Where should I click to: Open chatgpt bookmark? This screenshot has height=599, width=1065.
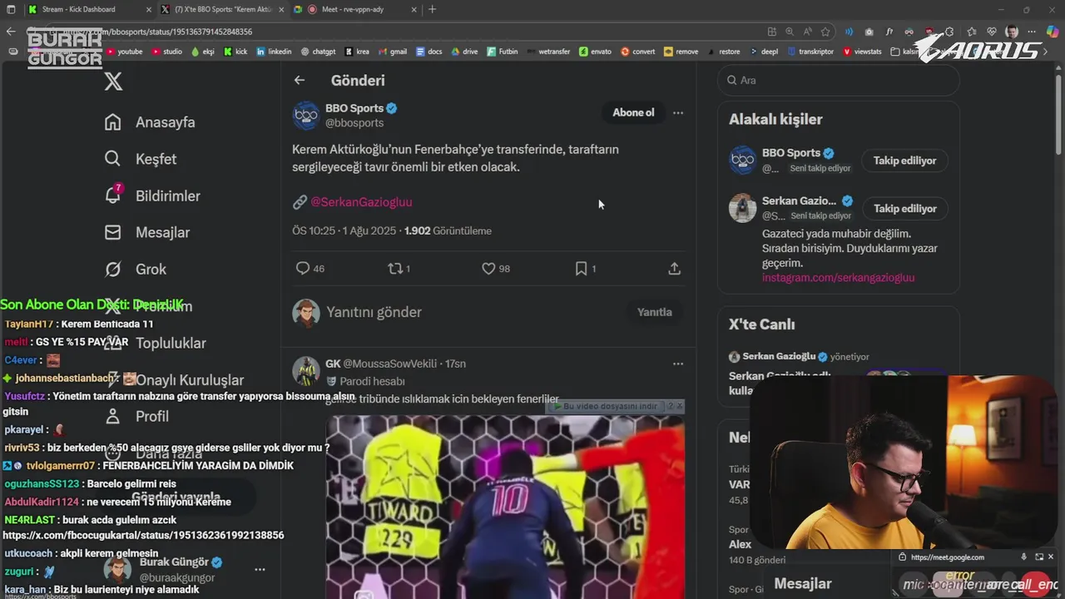tap(317, 52)
